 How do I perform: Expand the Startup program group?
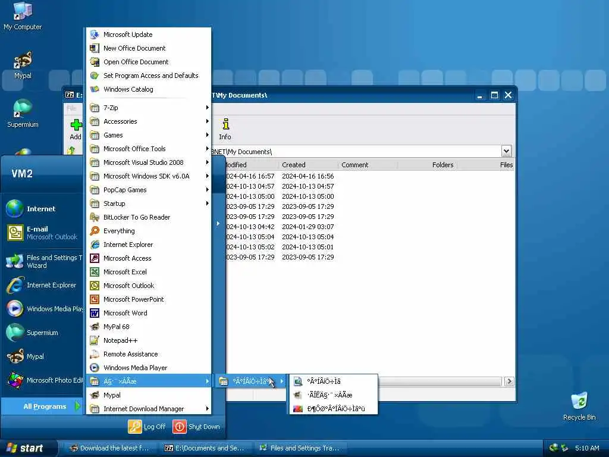point(148,204)
